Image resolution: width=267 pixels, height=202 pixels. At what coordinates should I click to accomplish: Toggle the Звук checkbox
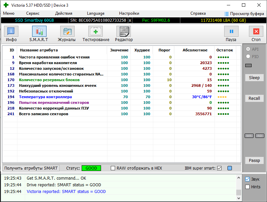coord(247,179)
